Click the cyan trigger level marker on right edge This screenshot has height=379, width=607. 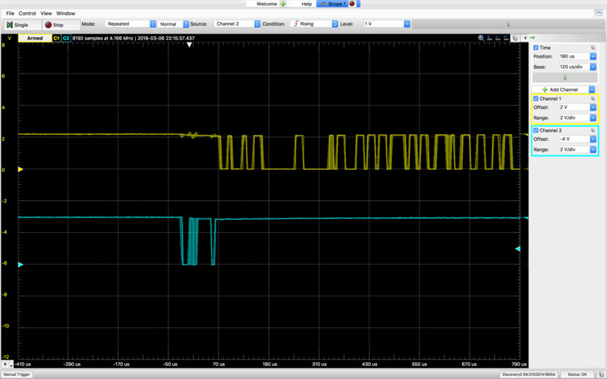point(517,249)
